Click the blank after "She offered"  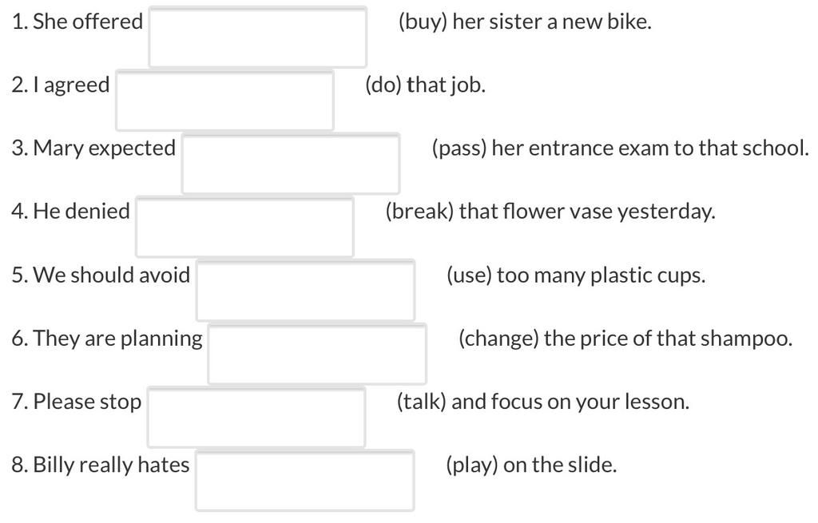click(258, 37)
